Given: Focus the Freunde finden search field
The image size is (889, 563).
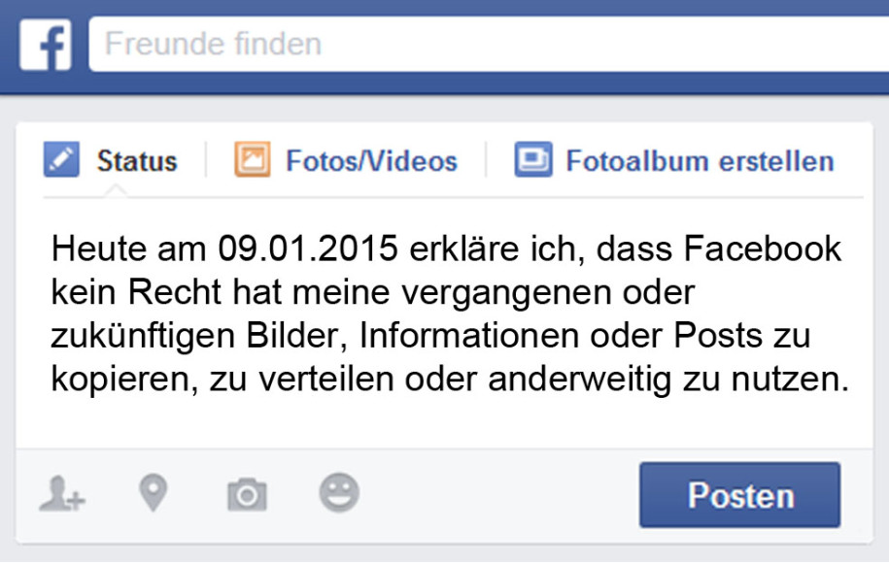Looking at the screenshot, I should 489,45.
